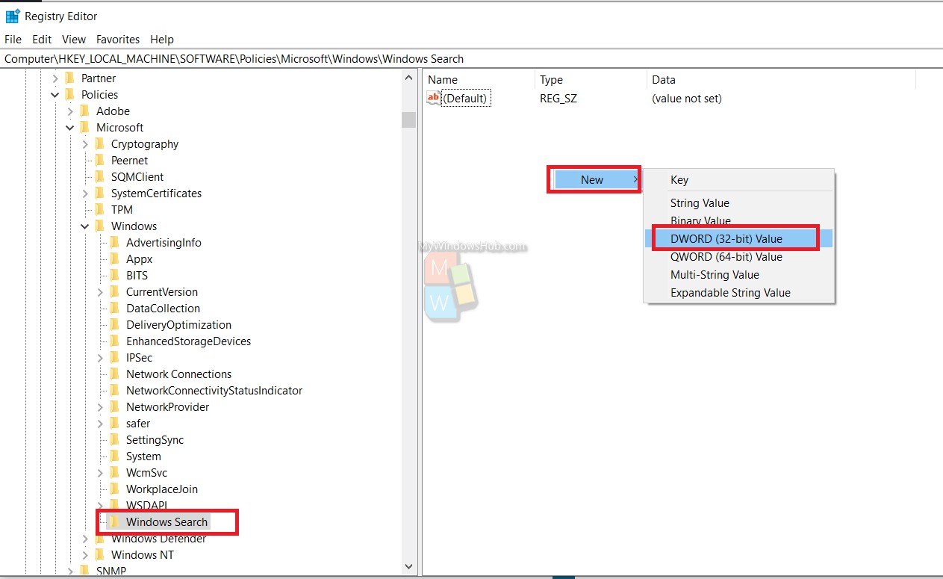Open the View menu
Viewport: 943px width, 579px height.
(x=74, y=39)
